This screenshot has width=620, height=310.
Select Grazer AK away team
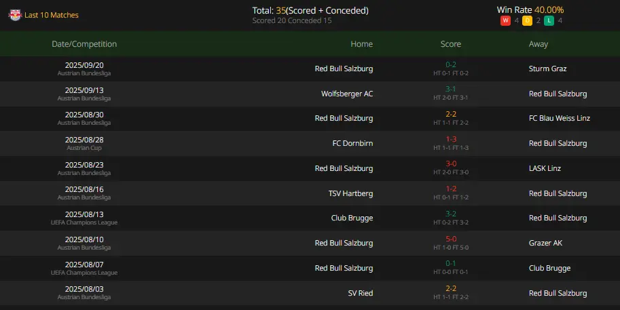[x=545, y=243]
